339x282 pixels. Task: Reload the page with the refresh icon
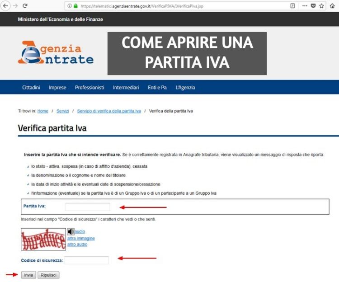25,6
